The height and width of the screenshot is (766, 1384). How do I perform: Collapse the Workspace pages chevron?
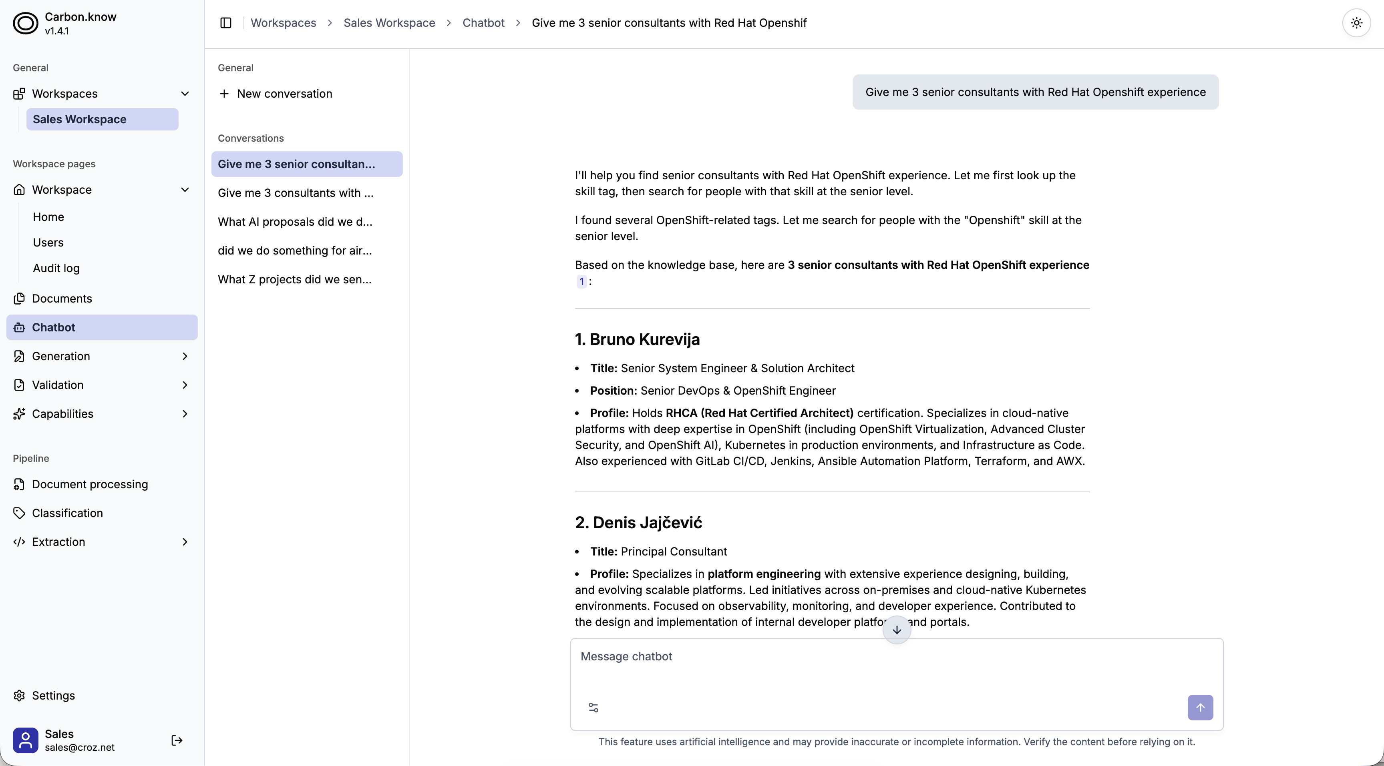pos(185,189)
